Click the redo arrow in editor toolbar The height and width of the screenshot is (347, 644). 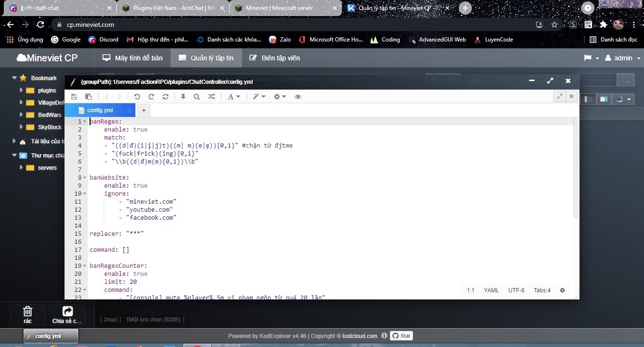pyautogui.click(x=151, y=97)
